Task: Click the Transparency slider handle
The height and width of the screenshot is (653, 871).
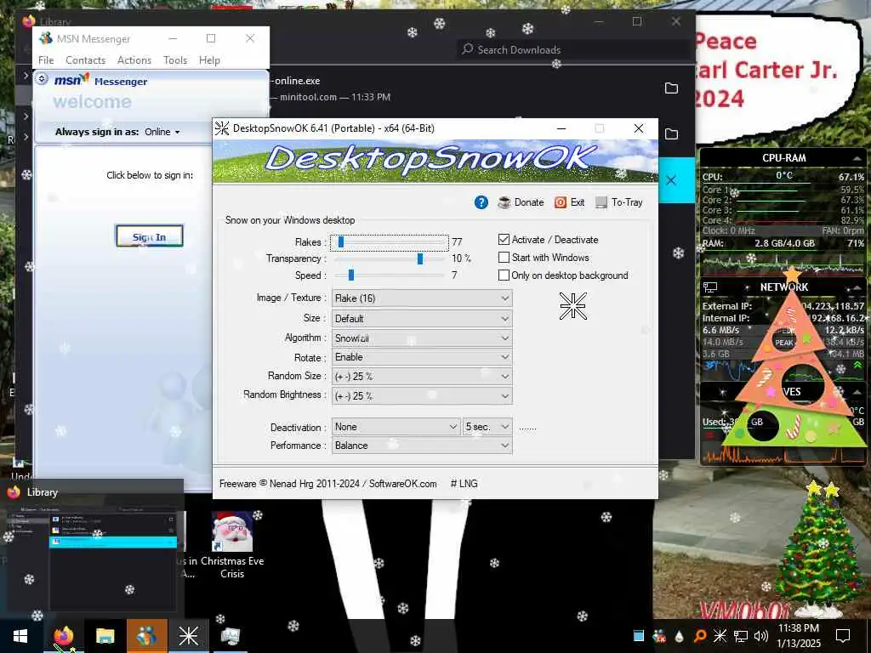Action: pyautogui.click(x=420, y=258)
